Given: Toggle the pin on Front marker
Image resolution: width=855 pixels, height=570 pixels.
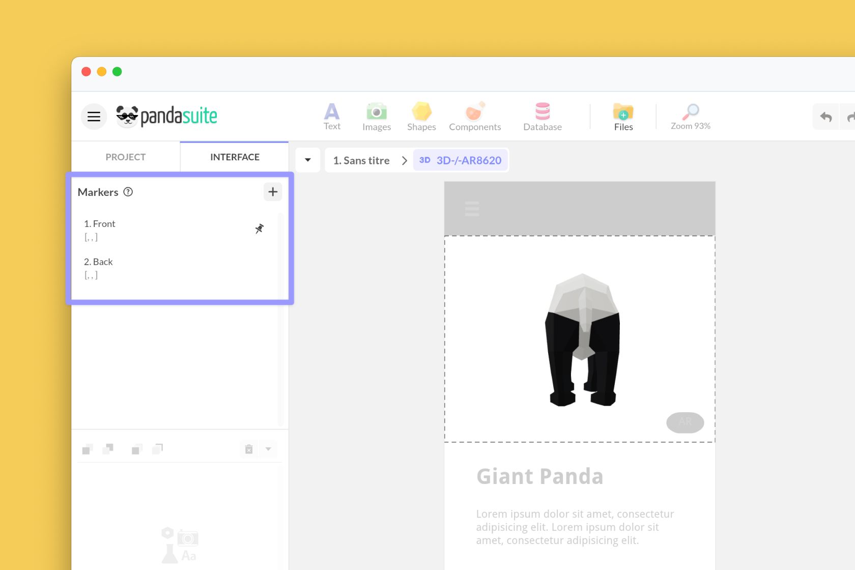Looking at the screenshot, I should [260, 229].
